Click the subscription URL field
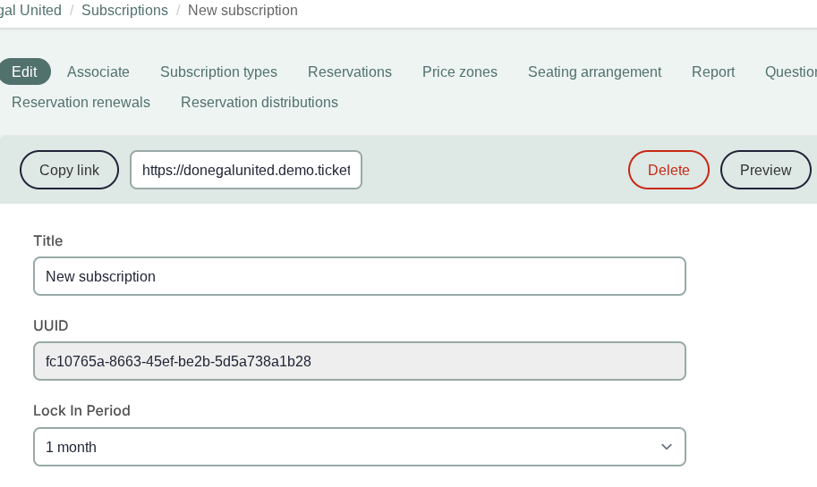This screenshot has height=487, width=817. click(246, 170)
